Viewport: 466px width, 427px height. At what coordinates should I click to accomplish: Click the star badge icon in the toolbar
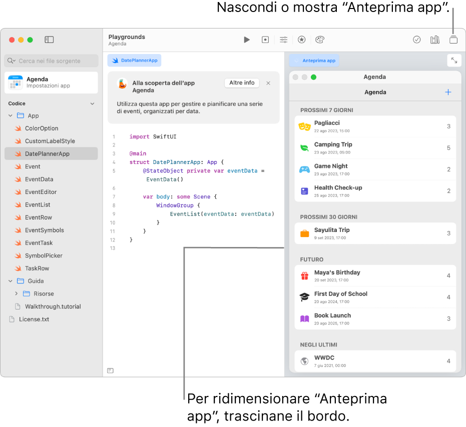[x=302, y=39]
